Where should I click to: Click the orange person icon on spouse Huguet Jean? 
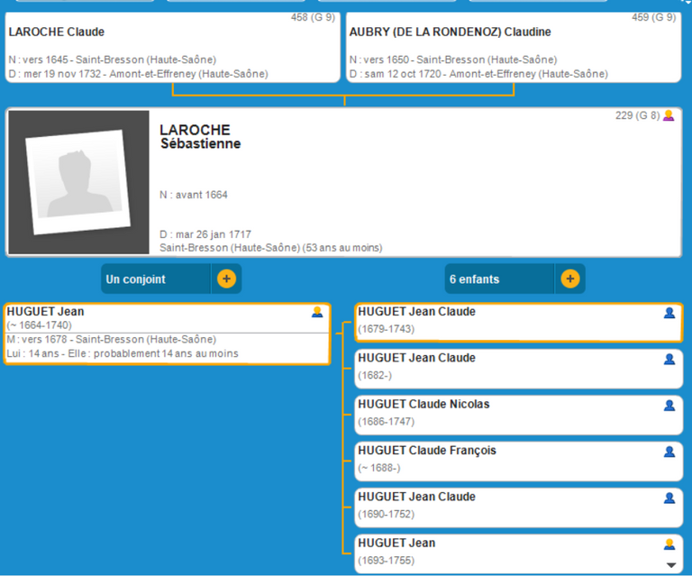coord(317,312)
